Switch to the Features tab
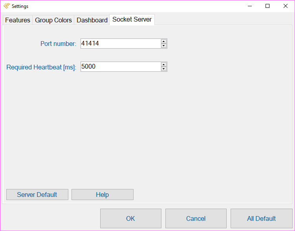 pos(18,20)
